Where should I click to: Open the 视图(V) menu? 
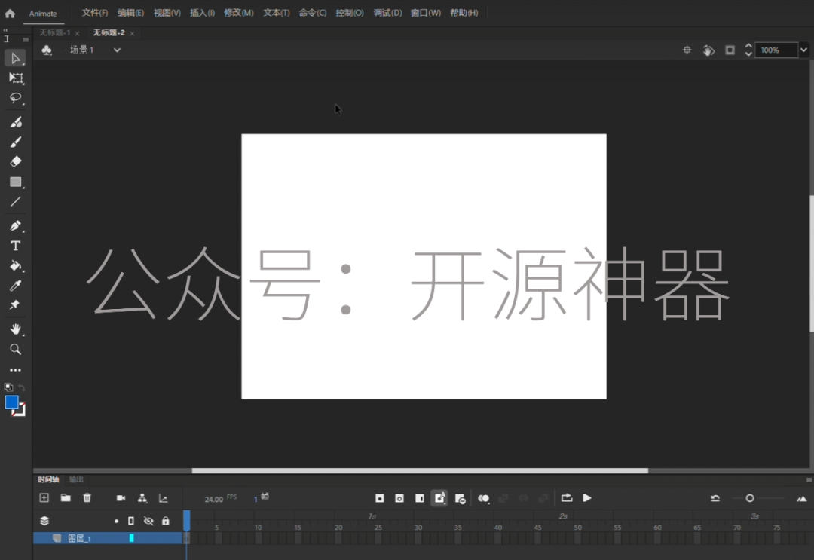tap(167, 13)
